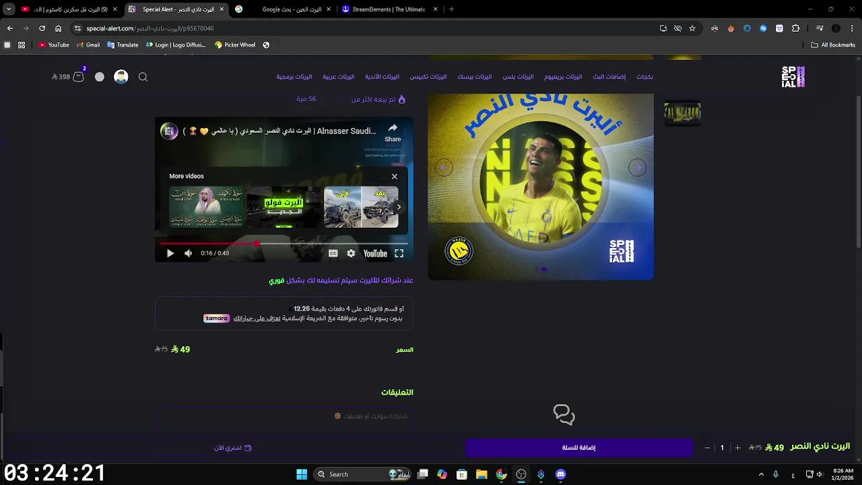Viewport: 862px width, 485px height.
Task: Open Discord from the taskbar
Action: coord(560,474)
